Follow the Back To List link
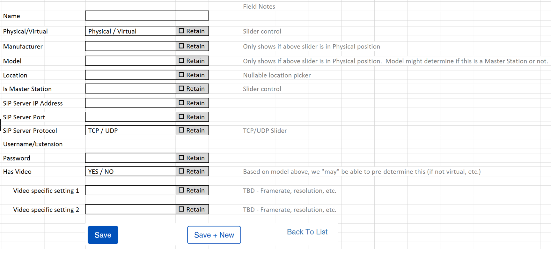The width and height of the screenshot is (551, 254). pos(307,232)
